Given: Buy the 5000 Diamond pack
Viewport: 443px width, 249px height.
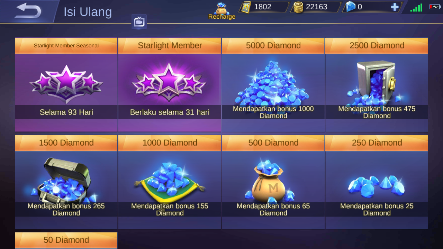Looking at the screenshot, I should (x=273, y=85).
